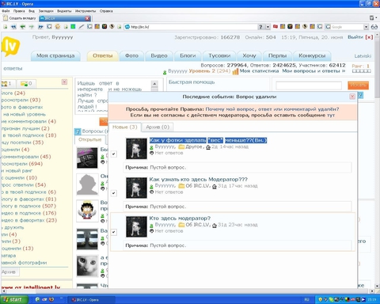Click the blue Rewind icon in Opera toolbar
The height and width of the screenshot is (304, 380).
tap(13, 27)
